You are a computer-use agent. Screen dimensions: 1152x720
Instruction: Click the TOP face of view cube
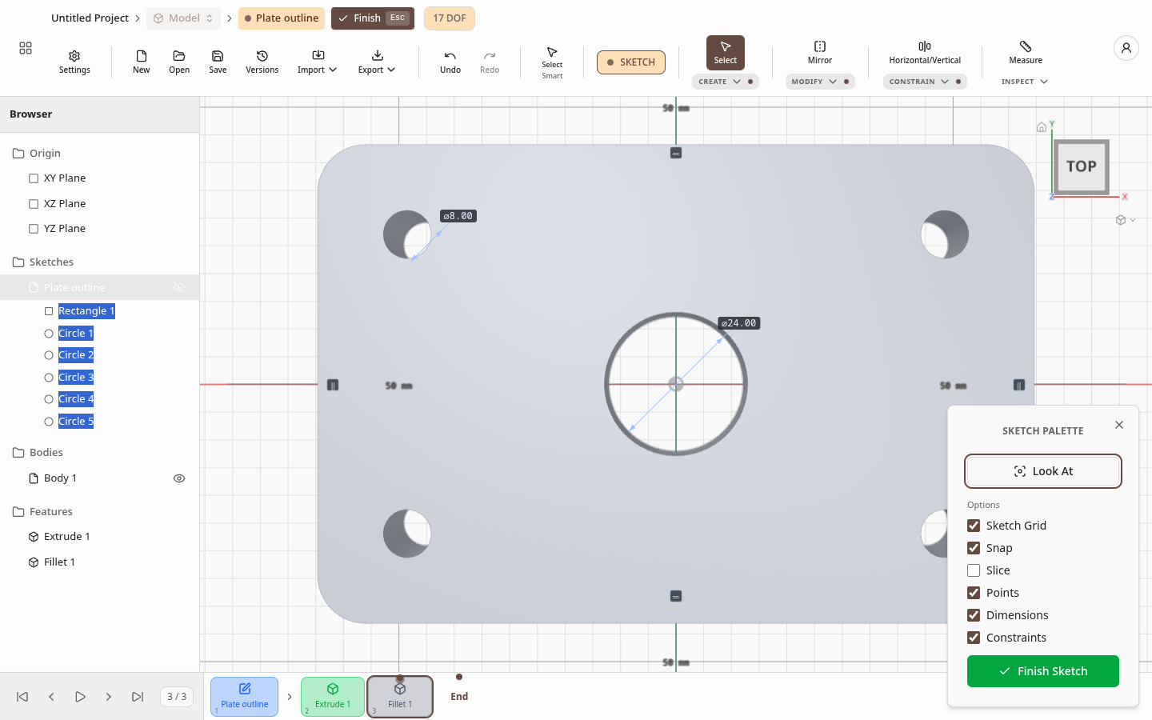(1082, 166)
